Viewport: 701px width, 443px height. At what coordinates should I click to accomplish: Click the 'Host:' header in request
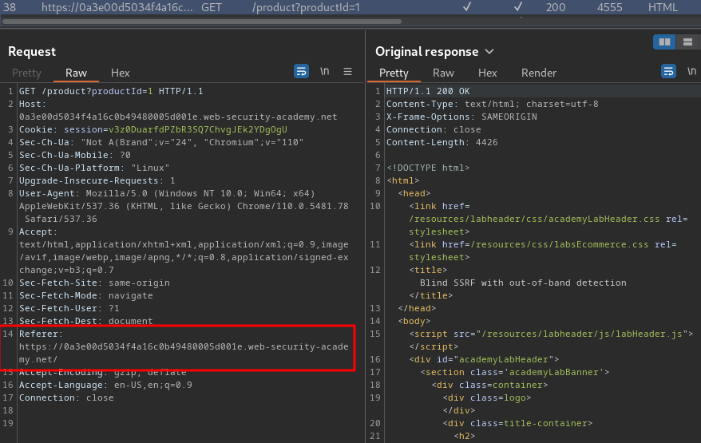(x=33, y=104)
